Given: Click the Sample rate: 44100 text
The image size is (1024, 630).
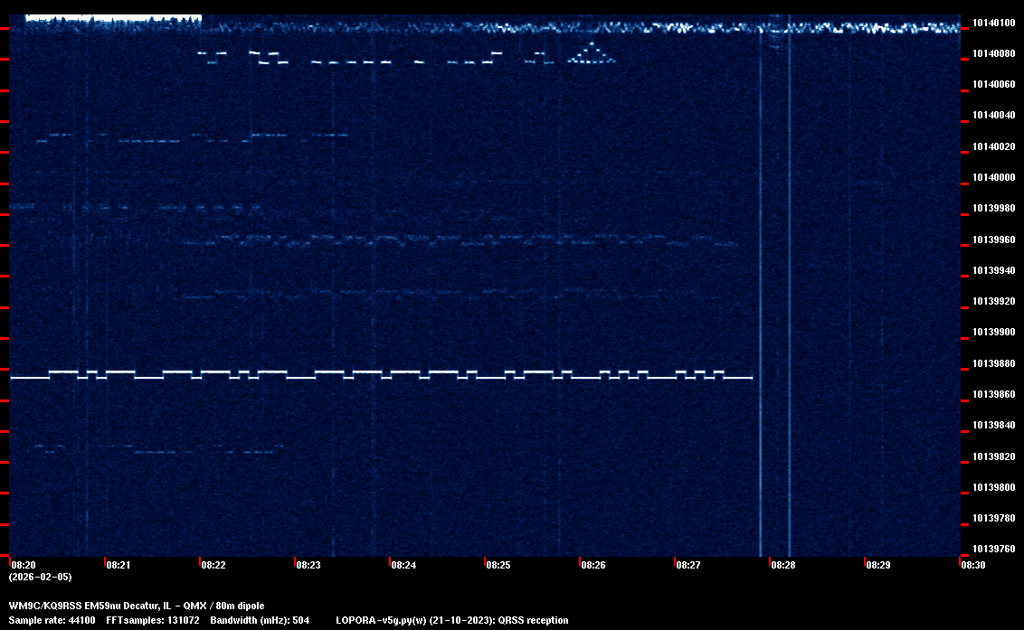Looking at the screenshot, I should click(x=52, y=620).
